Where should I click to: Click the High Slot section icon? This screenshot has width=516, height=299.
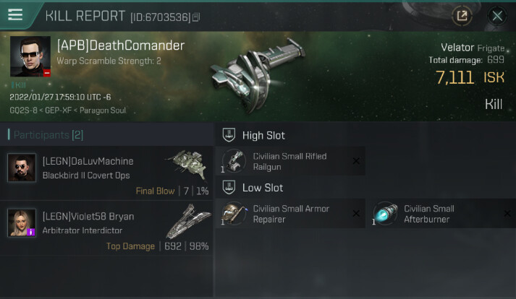229,135
